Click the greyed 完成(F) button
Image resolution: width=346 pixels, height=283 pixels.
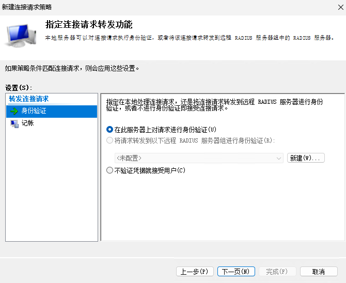point(277,272)
